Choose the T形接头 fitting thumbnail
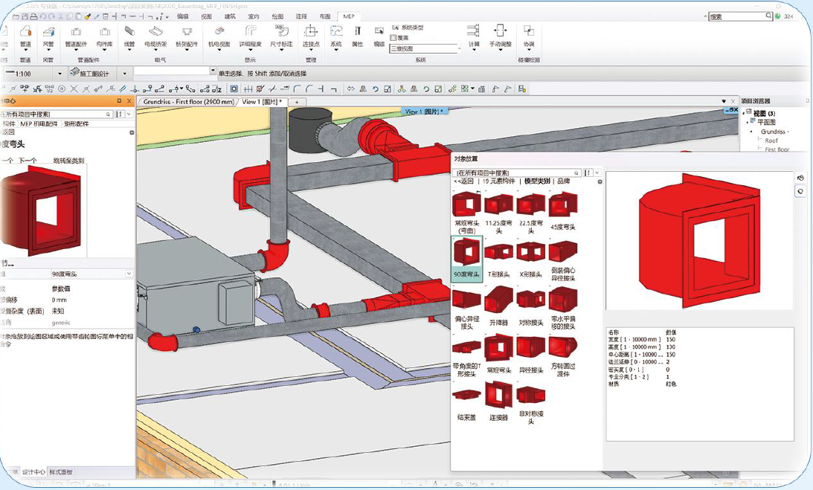Image resolution: width=813 pixels, height=490 pixels. 498,253
